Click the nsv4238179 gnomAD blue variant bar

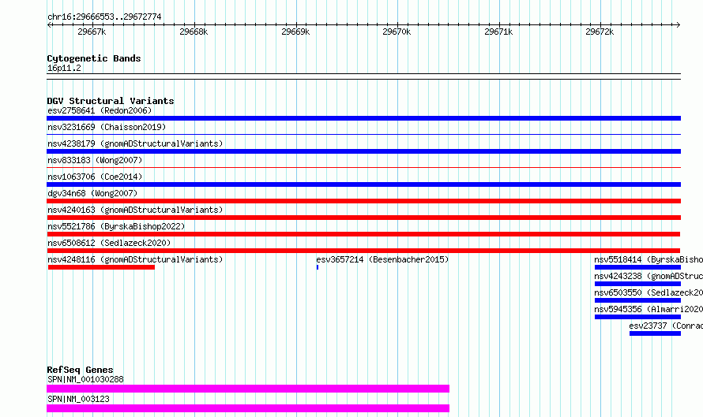363,151
